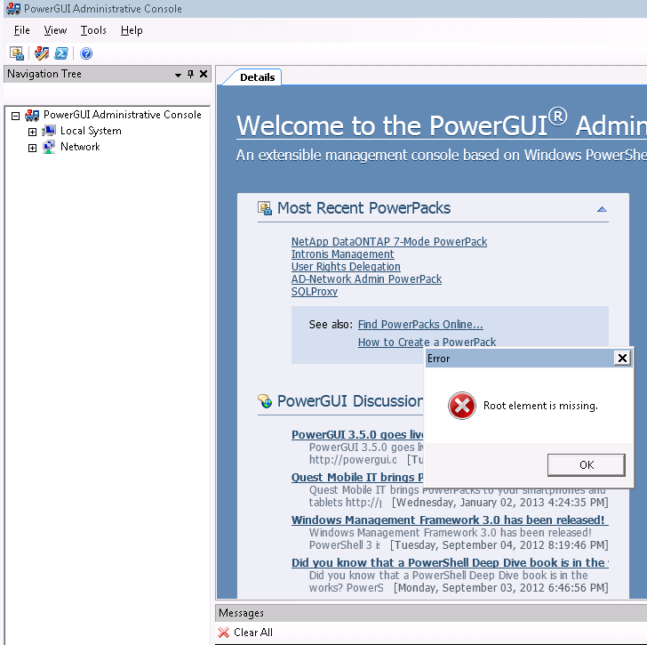Open the Tools menu
Screen dimensions: 647x645
click(93, 30)
